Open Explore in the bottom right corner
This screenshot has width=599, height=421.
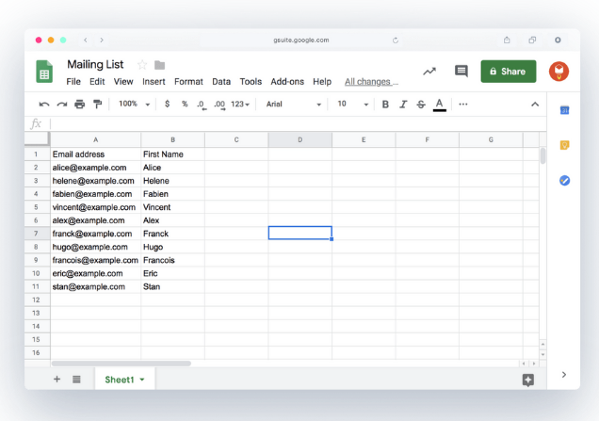527,380
